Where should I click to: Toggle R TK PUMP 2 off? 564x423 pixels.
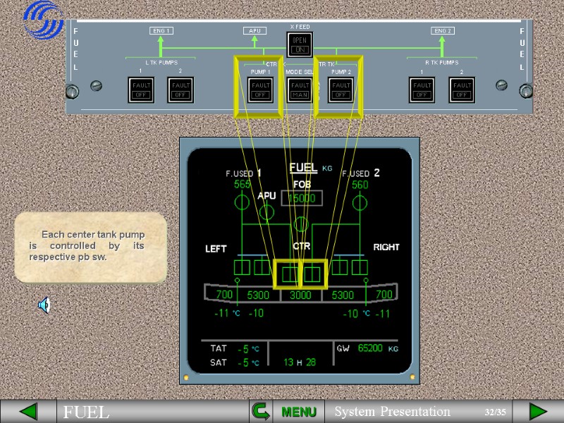pyautogui.click(x=462, y=90)
